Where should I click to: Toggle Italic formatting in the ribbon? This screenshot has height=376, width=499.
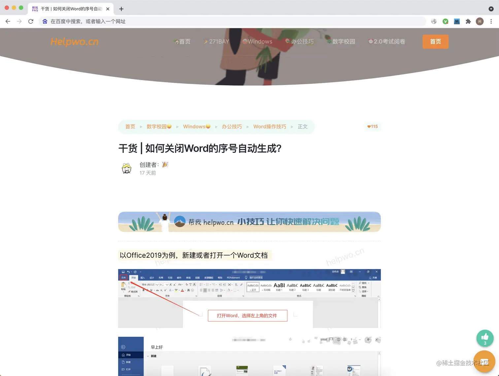[x=147, y=290]
